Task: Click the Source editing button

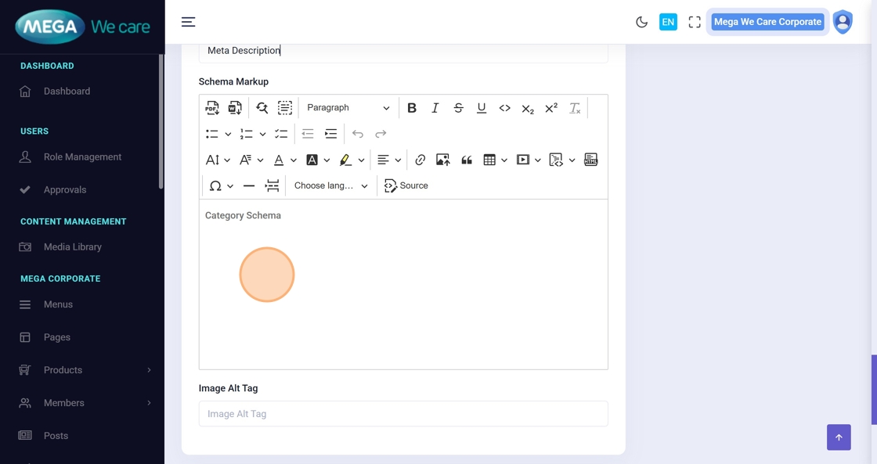Action: (x=406, y=185)
